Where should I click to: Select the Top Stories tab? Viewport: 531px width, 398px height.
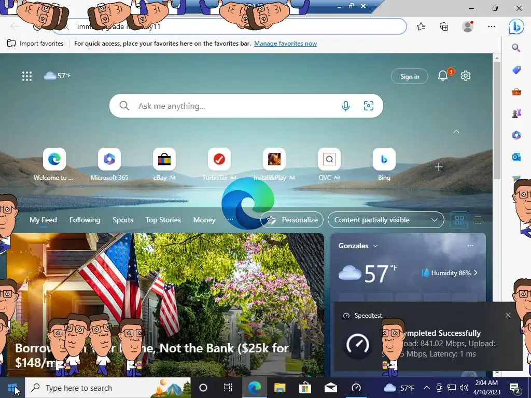[x=163, y=220]
